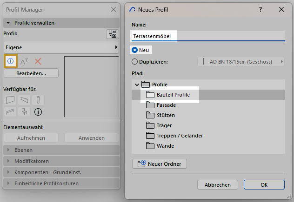This screenshot has width=294, height=202.
Task: Click the profile filter icon beside Profil
Action: coord(112,34)
